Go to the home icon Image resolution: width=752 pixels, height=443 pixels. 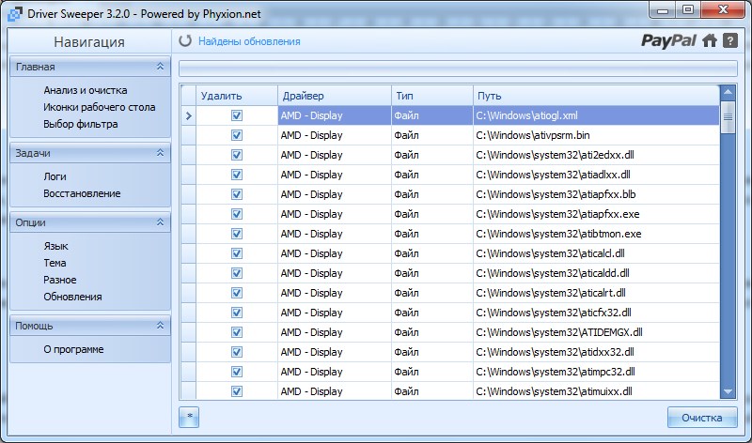[710, 40]
